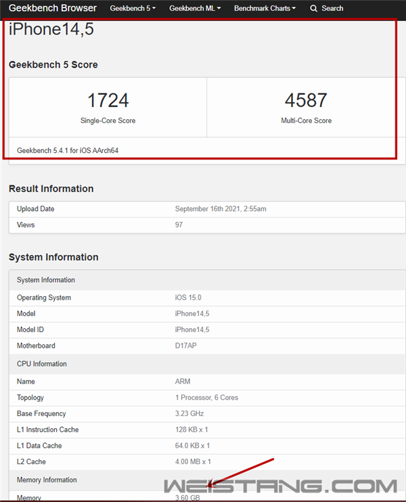Image resolution: width=406 pixels, height=502 pixels.
Task: Select the topology 1 Processor, 6 Cores
Action: (x=206, y=398)
